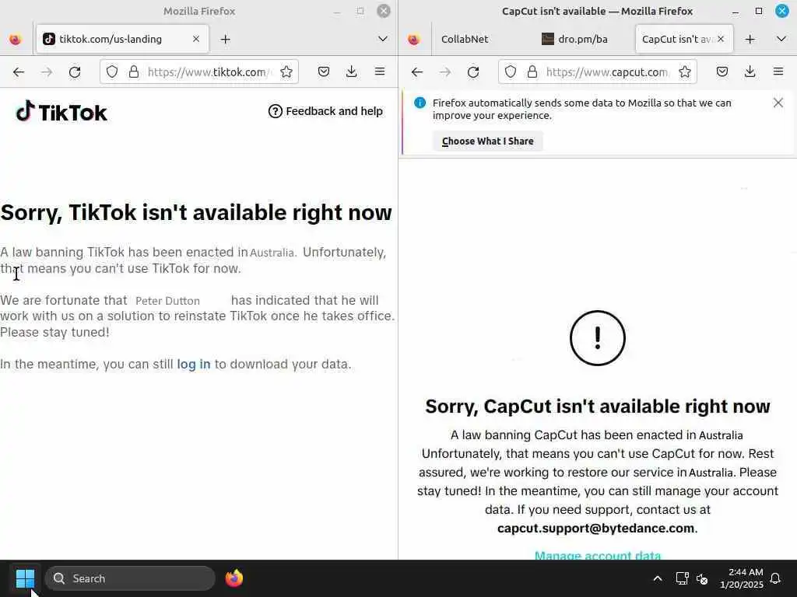This screenshot has width=797, height=597.
Task: Maximize the CapCut Firefox window
Action: pyautogui.click(x=759, y=11)
